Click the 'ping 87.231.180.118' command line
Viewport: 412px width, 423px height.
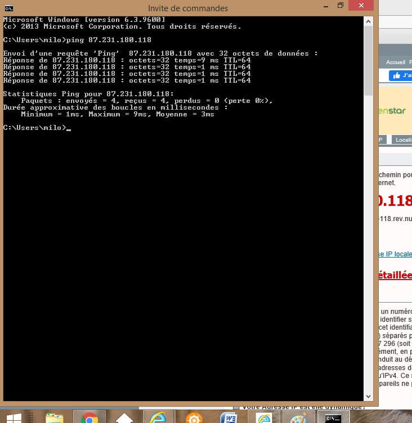click(77, 40)
